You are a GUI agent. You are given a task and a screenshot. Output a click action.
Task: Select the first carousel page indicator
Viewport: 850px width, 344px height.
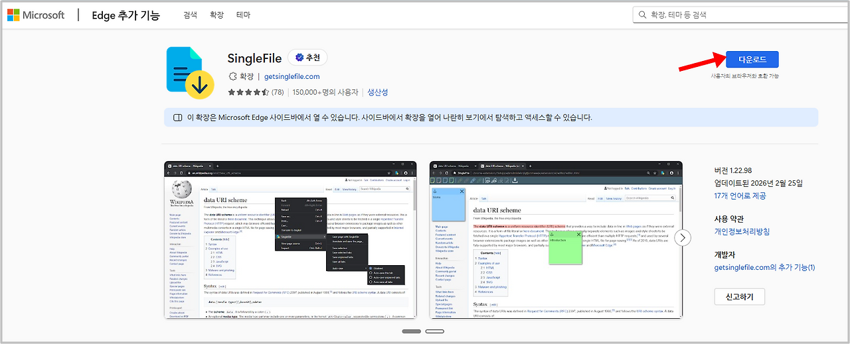411,331
